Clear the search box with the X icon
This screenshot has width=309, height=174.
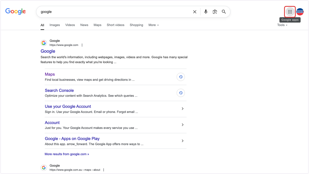pos(195,12)
